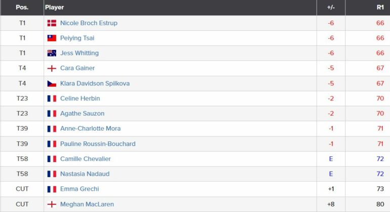390x212 pixels.
Task: Click the England flag next to Meghan MacLaren
Action: point(52,204)
